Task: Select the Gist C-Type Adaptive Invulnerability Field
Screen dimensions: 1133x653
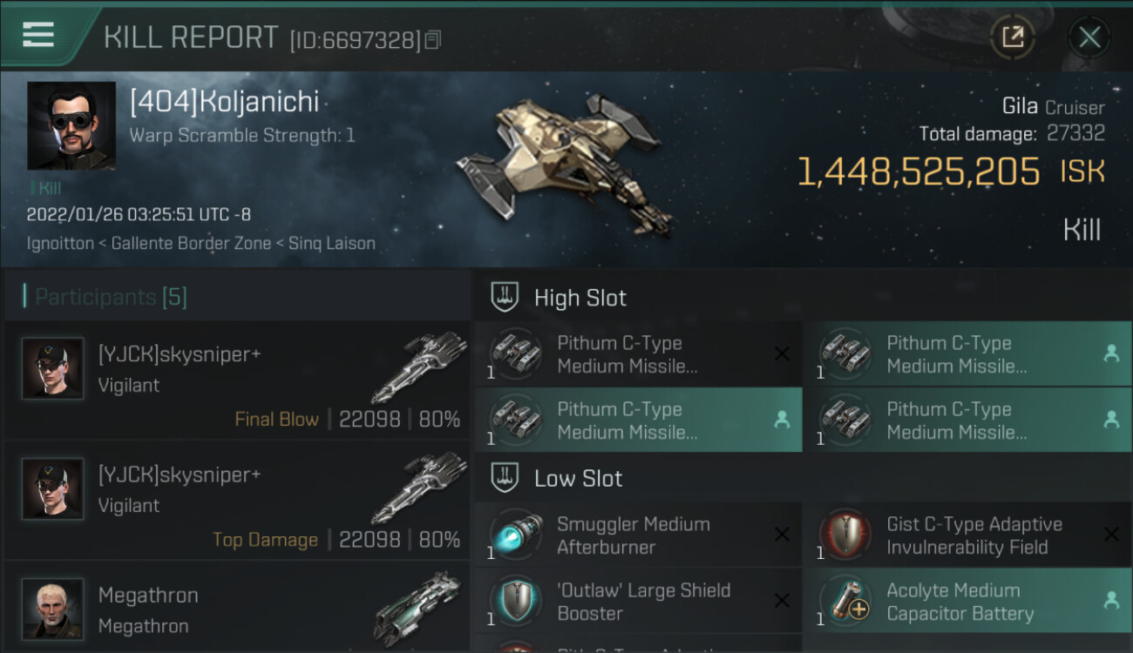Action: click(x=967, y=535)
